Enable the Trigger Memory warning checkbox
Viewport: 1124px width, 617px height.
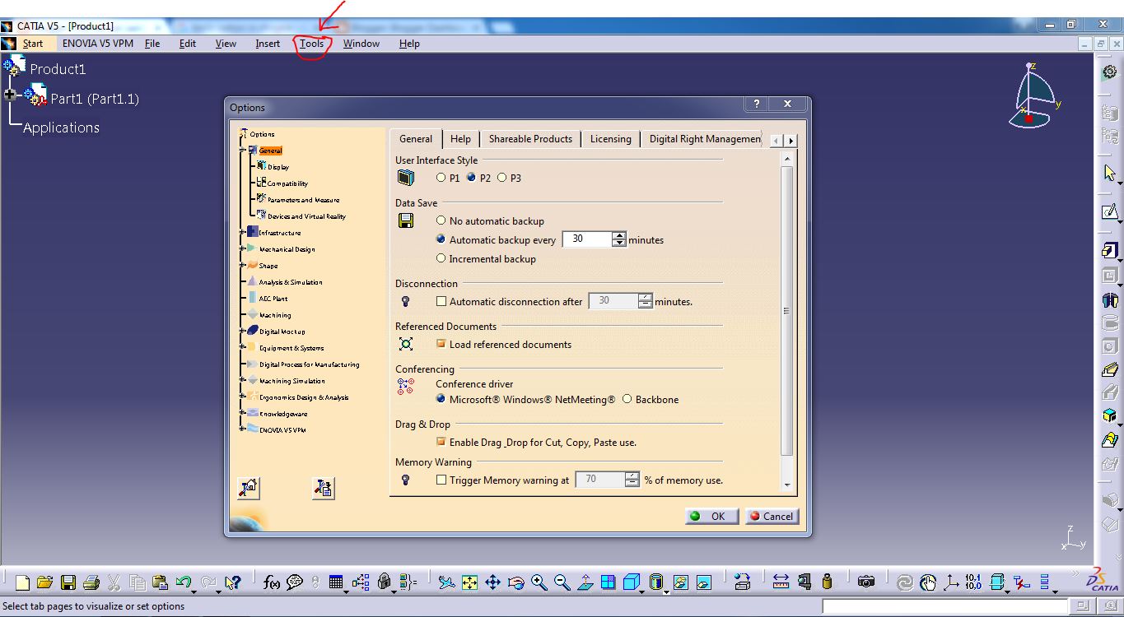coord(441,480)
